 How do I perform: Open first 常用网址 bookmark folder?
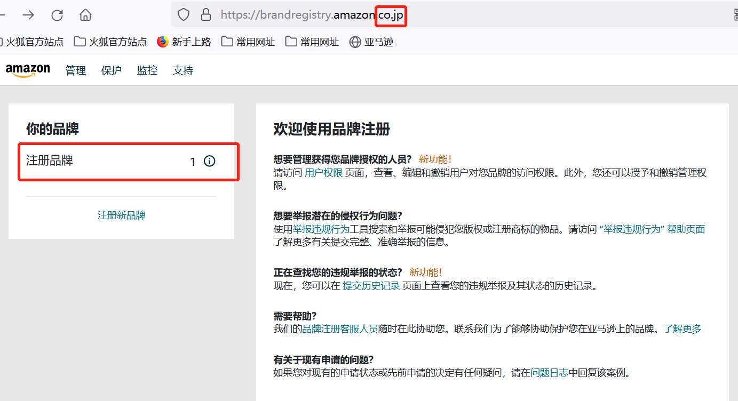[x=248, y=42]
